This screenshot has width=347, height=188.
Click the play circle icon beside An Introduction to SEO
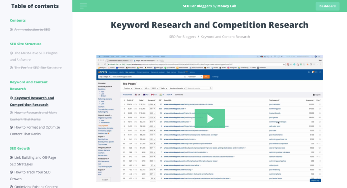pos(11,30)
